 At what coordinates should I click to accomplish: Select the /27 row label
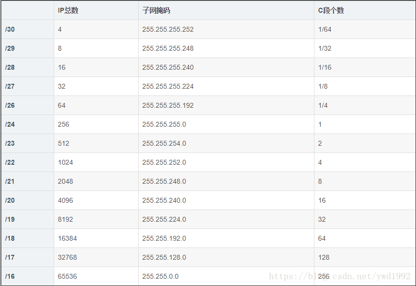pos(10,86)
